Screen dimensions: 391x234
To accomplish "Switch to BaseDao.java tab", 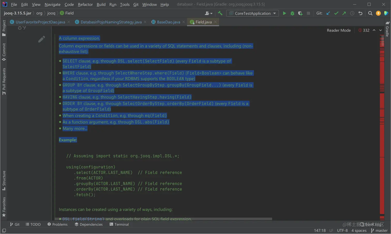I will (x=169, y=22).
